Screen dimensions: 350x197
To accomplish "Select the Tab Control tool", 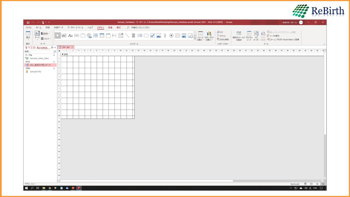I will pos(83,36).
